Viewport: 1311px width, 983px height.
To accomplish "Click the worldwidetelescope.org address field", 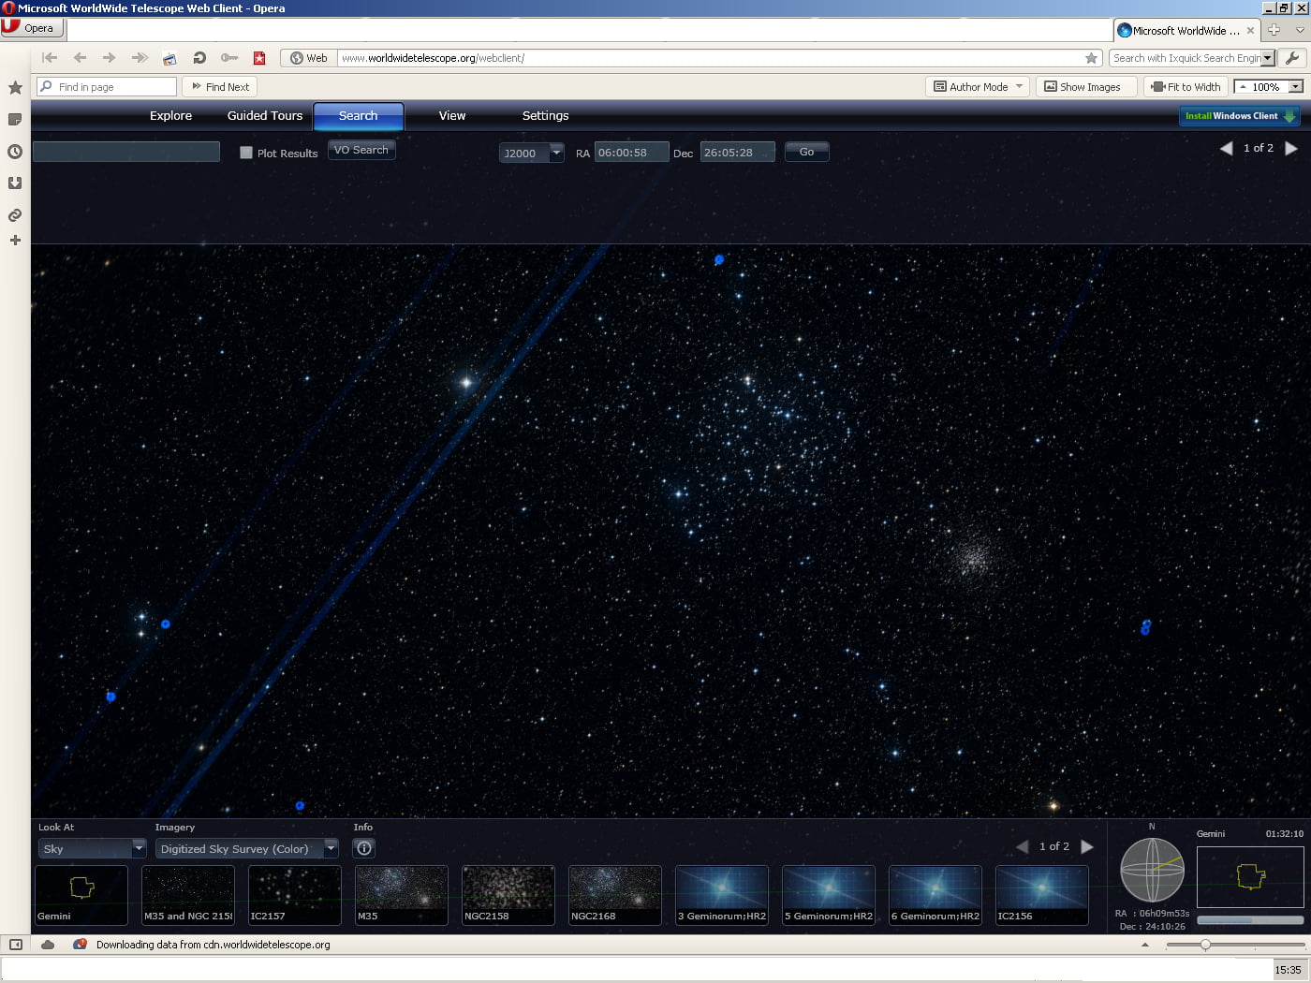I will coord(710,58).
